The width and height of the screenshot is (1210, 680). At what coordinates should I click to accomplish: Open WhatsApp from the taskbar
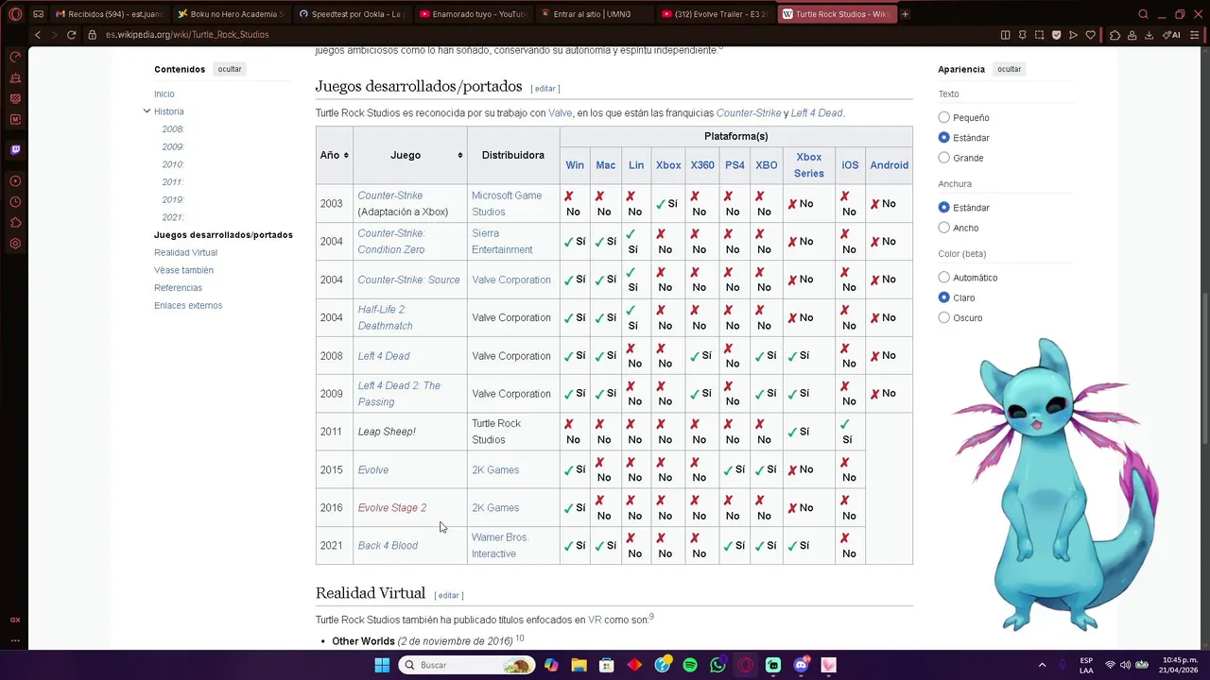pyautogui.click(x=717, y=665)
